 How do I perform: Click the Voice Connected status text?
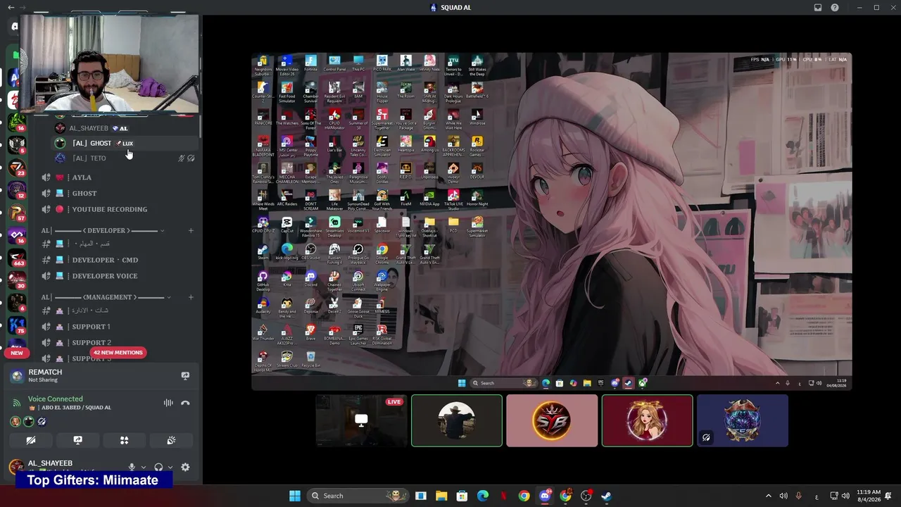click(56, 399)
